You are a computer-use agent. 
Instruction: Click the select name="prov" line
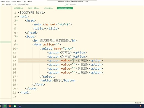[x=58, y=48]
